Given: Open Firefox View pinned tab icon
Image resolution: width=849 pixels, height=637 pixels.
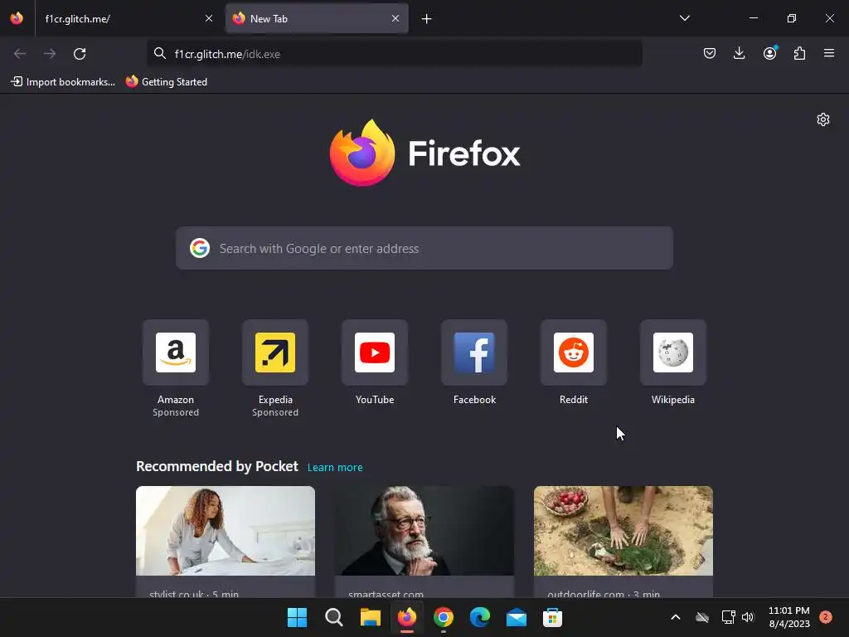Looking at the screenshot, I should pos(17,18).
